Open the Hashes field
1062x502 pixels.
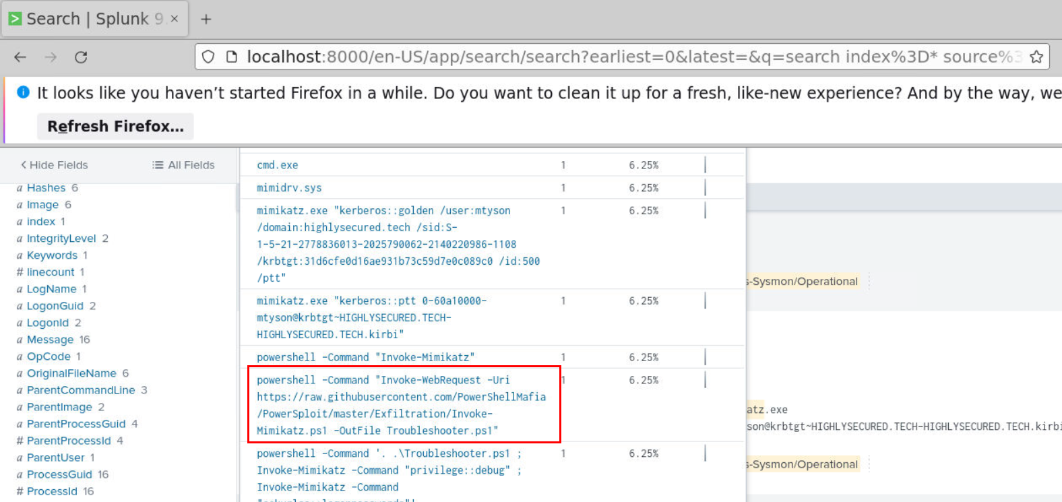[46, 188]
